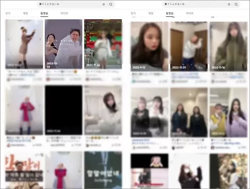This screenshot has width=250, height=189.
Task: Open video with yellow vest and lavender jacket
Action: pyautogui.click(x=229, y=112)
